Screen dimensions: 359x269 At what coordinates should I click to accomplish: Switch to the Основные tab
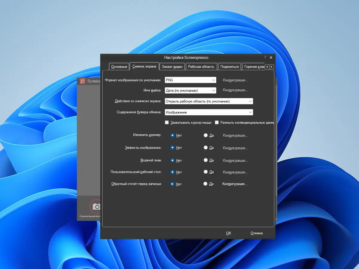(x=119, y=67)
